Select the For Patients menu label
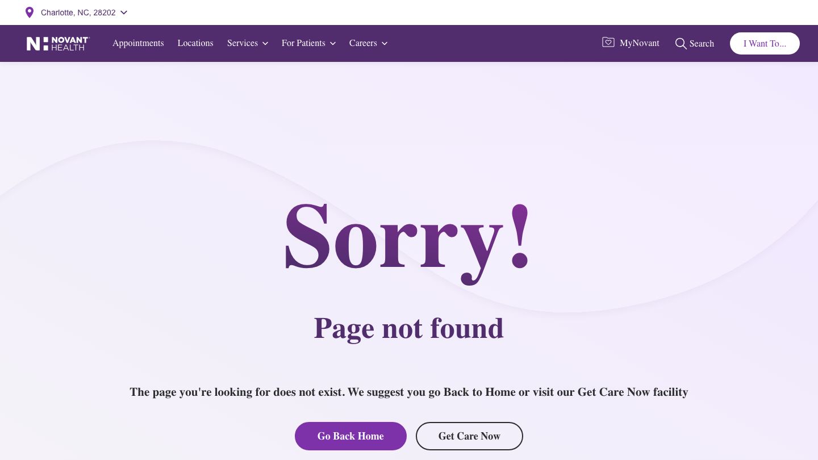 [303, 43]
